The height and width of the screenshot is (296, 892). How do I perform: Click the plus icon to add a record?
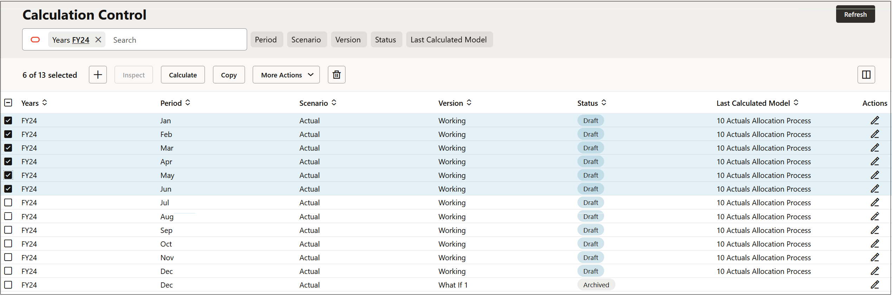98,75
